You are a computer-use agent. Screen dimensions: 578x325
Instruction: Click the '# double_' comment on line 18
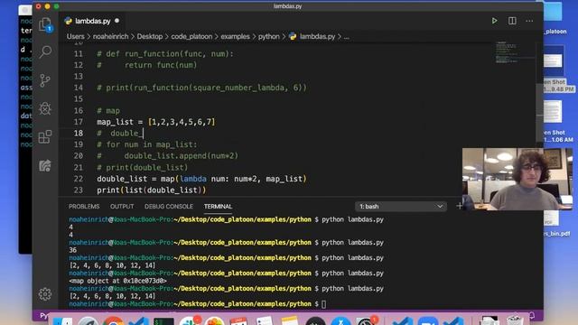120,133
